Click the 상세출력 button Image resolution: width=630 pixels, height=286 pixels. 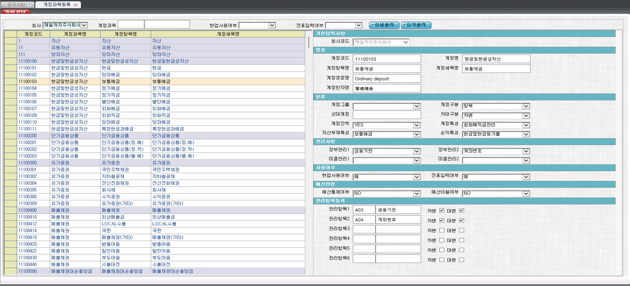coord(385,25)
